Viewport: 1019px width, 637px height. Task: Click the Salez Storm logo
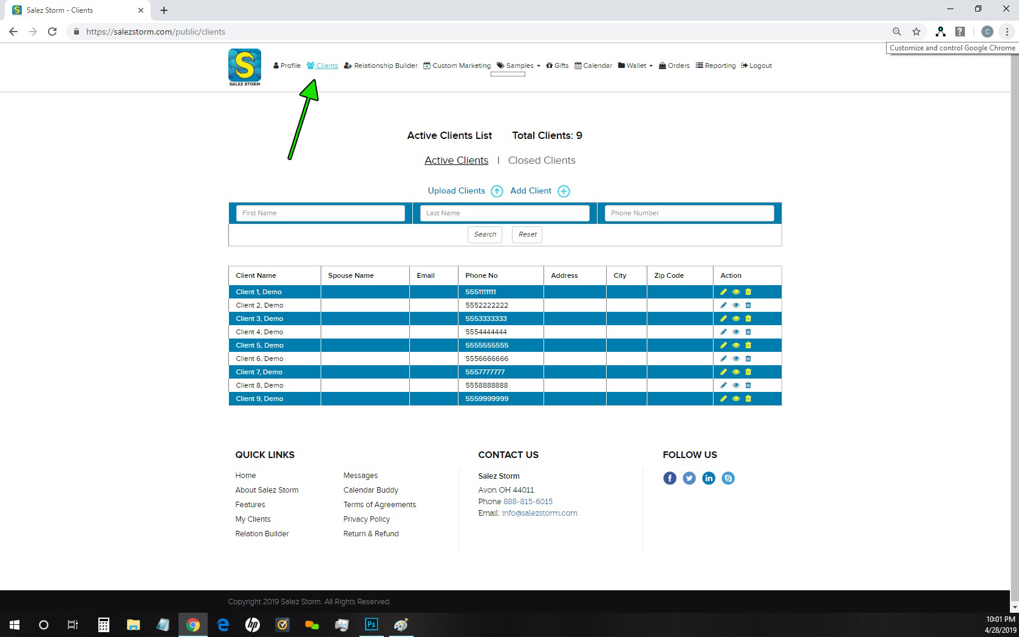coord(245,67)
